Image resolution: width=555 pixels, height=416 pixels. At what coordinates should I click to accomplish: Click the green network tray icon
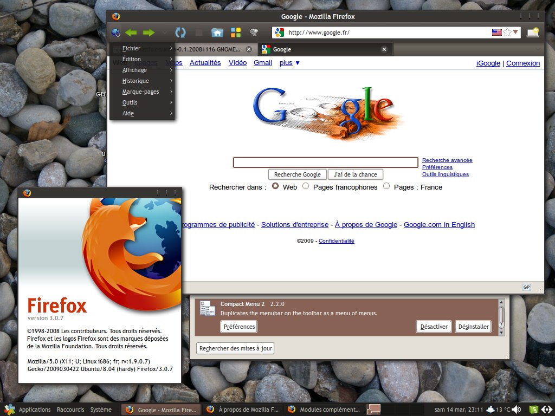click(534, 409)
